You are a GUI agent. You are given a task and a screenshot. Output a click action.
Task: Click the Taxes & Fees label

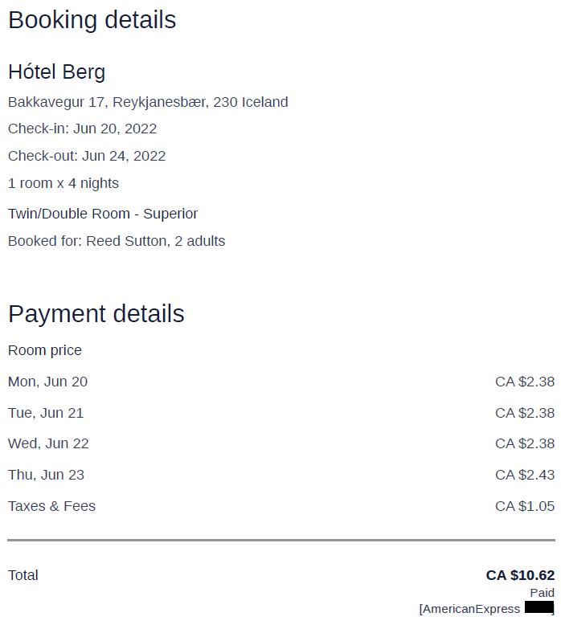[x=51, y=506]
